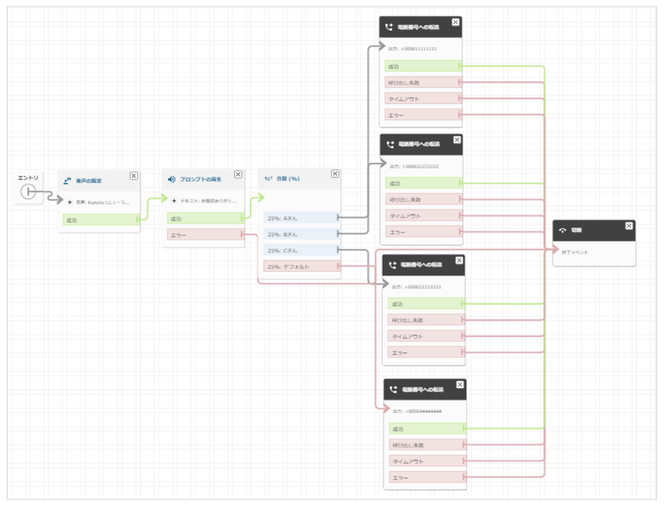Select 成功 in +009044444444 transfer block
This screenshot has width=664, height=506.
428,428
